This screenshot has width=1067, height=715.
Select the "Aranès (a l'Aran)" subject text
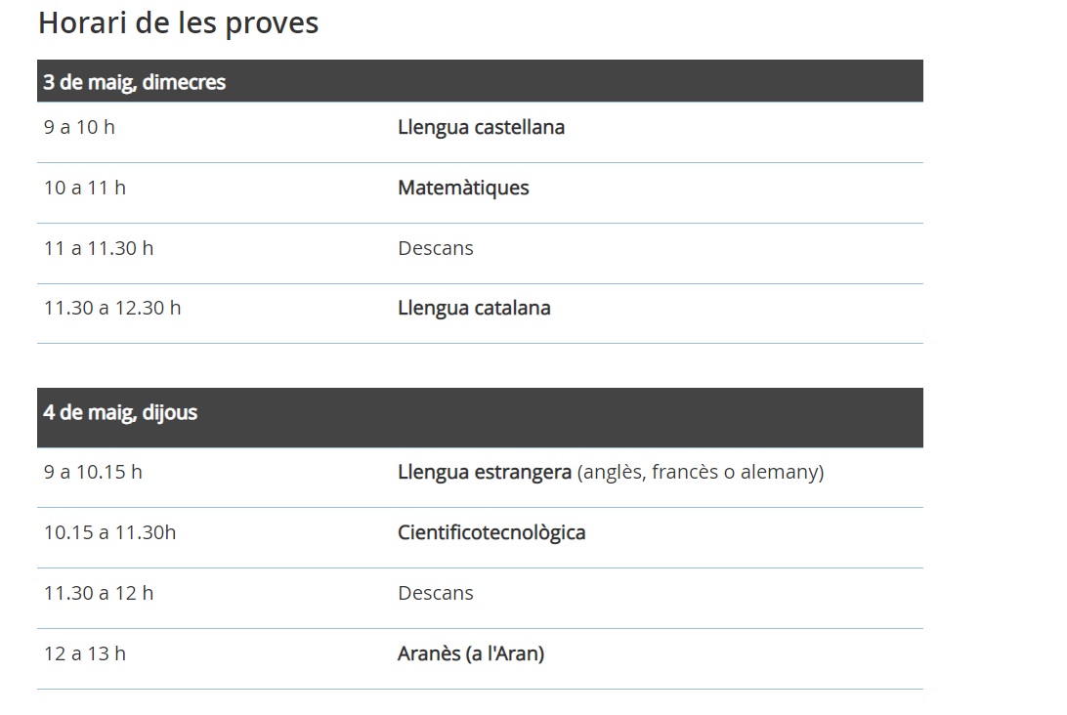pos(471,653)
